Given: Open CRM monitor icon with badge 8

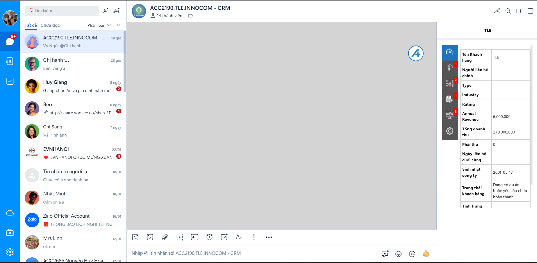Looking at the screenshot, I should pyautogui.click(x=450, y=115).
